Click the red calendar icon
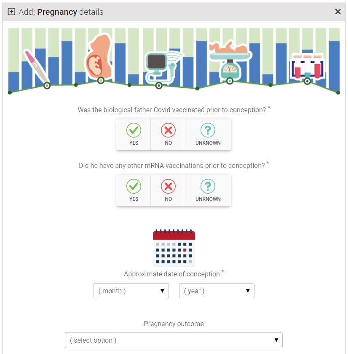The image size is (348, 354). (174, 248)
